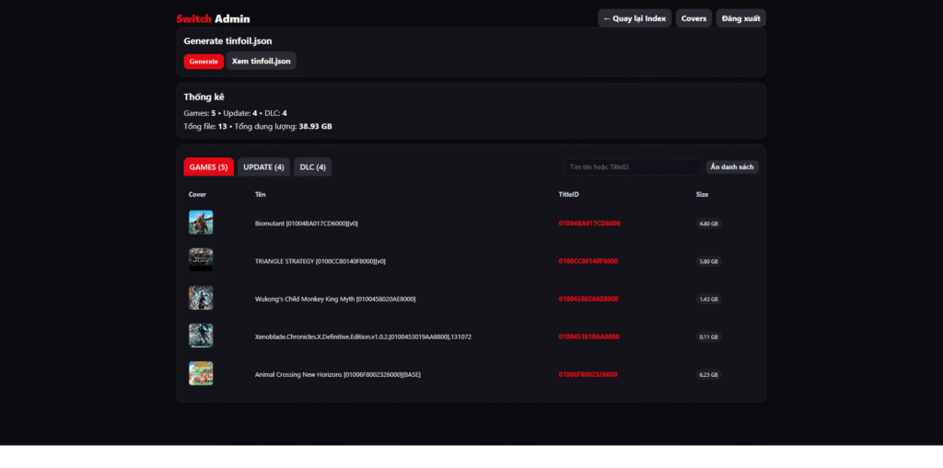Select the Xenoblade Chronicles X cover thumbnail
The image size is (943, 468).
pyautogui.click(x=201, y=336)
